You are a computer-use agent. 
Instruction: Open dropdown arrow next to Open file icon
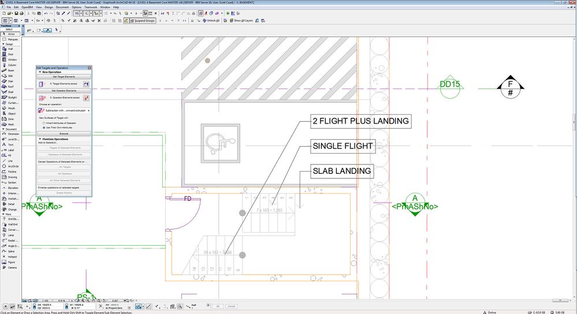tap(12, 13)
